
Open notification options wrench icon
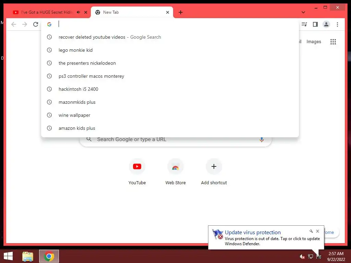[311, 231]
